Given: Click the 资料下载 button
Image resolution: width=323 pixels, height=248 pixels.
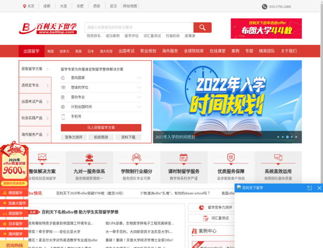Looking at the screenshot, I should point(128,137).
